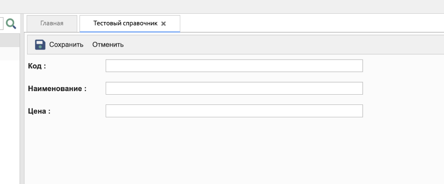The width and height of the screenshot is (444, 184).
Task: Click the Наименование field label
Action: tap(57, 88)
